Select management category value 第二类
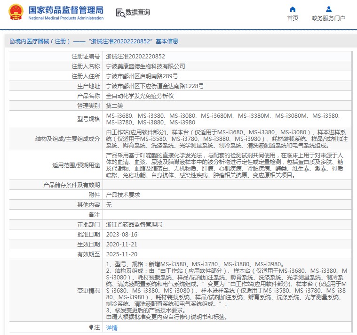The image size is (357, 335). (x=114, y=106)
